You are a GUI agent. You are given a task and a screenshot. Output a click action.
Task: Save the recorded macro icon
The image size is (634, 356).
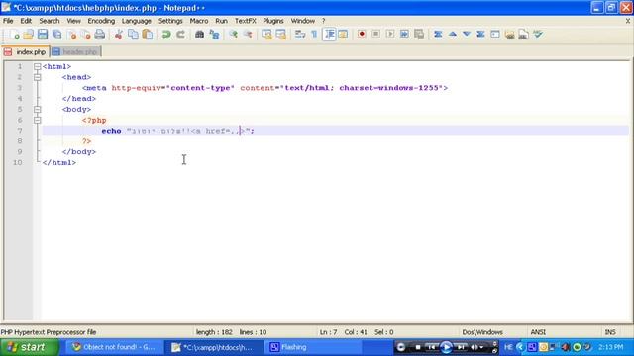click(419, 35)
